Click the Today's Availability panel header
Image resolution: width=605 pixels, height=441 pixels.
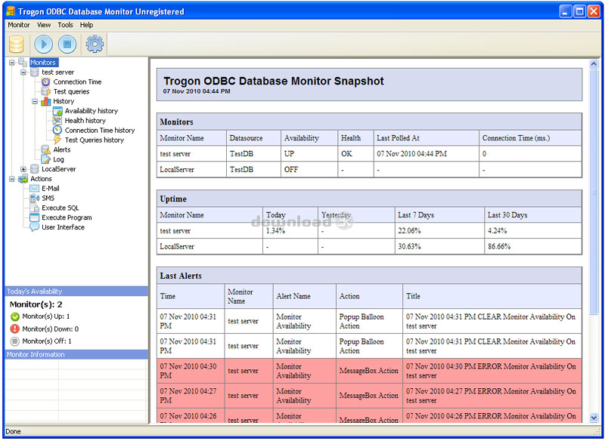click(76, 291)
